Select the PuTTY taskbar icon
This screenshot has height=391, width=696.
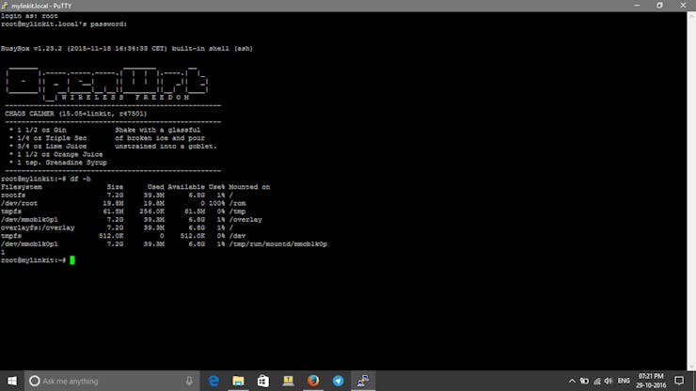(x=363, y=381)
